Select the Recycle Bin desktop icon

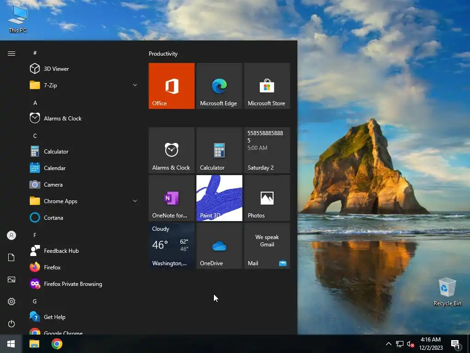(x=447, y=292)
